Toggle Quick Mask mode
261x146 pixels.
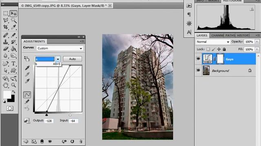pos(10,108)
